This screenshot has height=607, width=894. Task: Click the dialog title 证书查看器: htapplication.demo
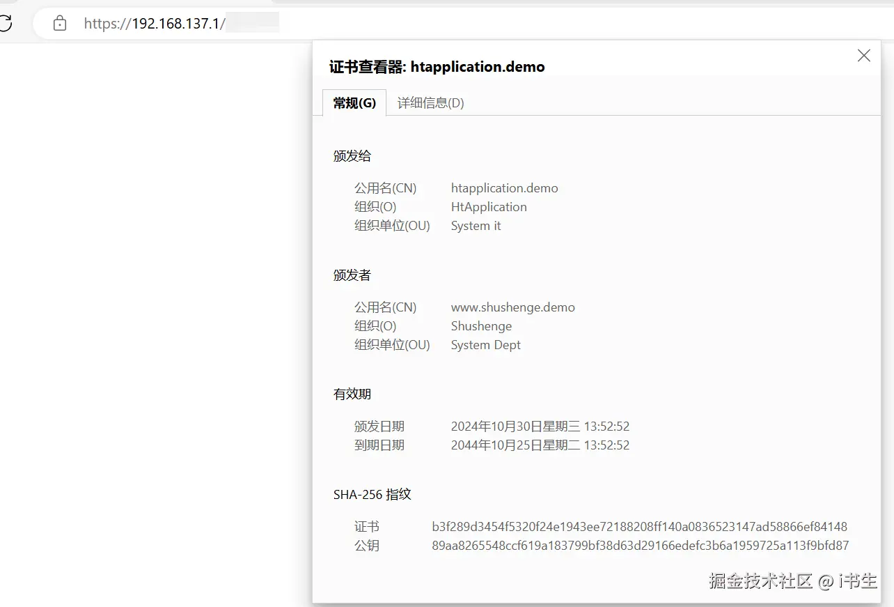pyautogui.click(x=437, y=67)
